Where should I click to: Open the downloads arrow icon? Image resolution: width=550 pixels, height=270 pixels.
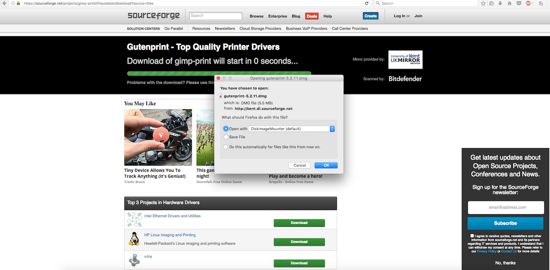pyautogui.click(x=500, y=3)
